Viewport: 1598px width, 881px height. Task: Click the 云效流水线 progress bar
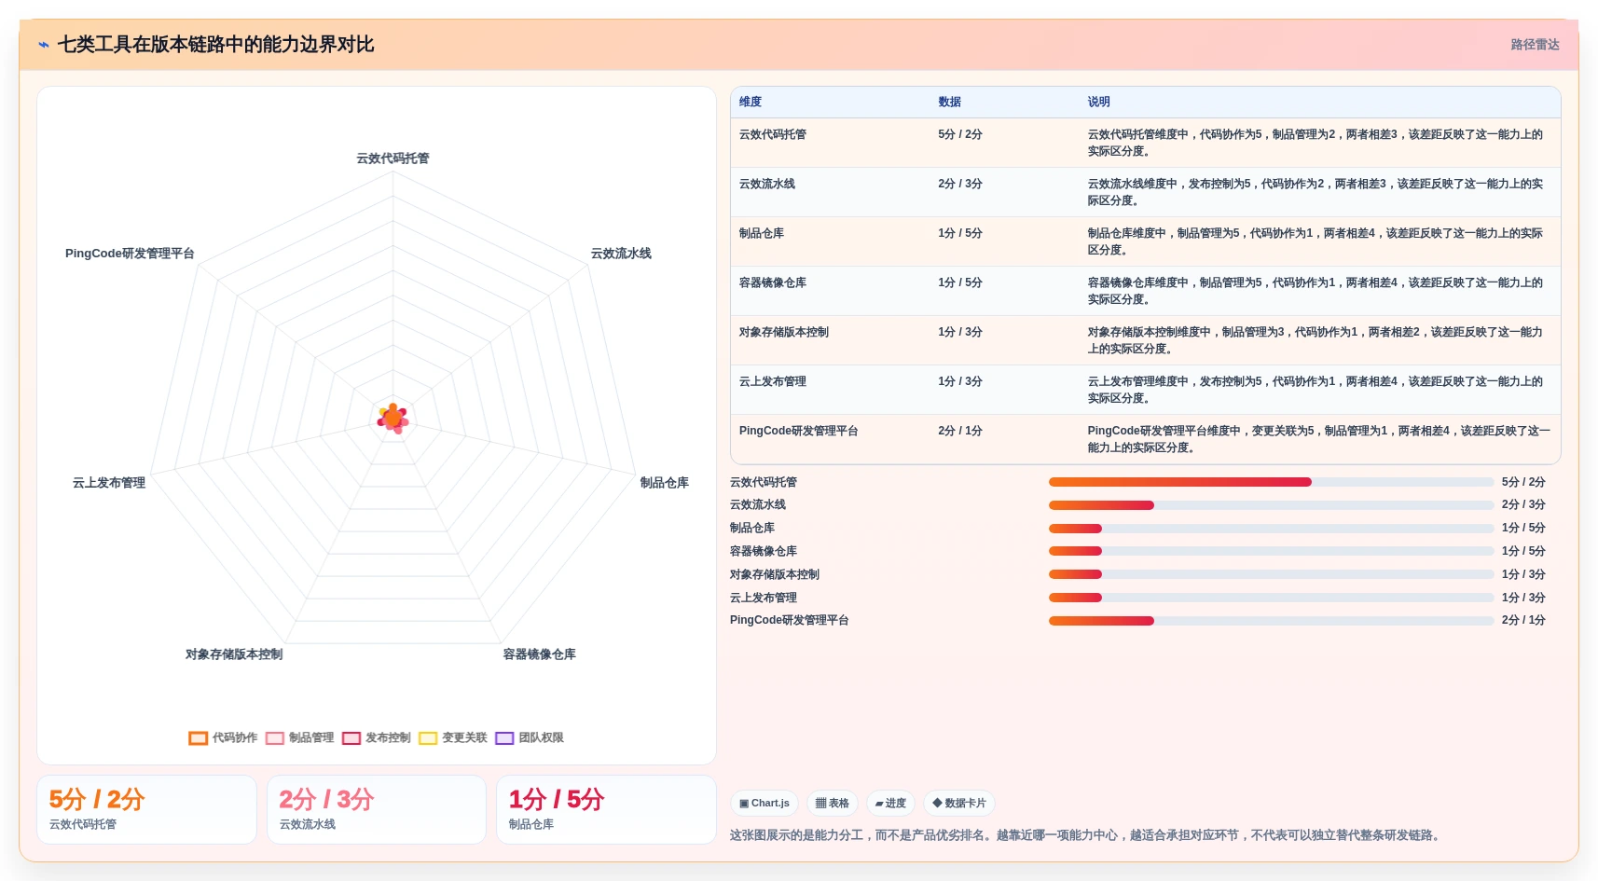click(x=1271, y=505)
